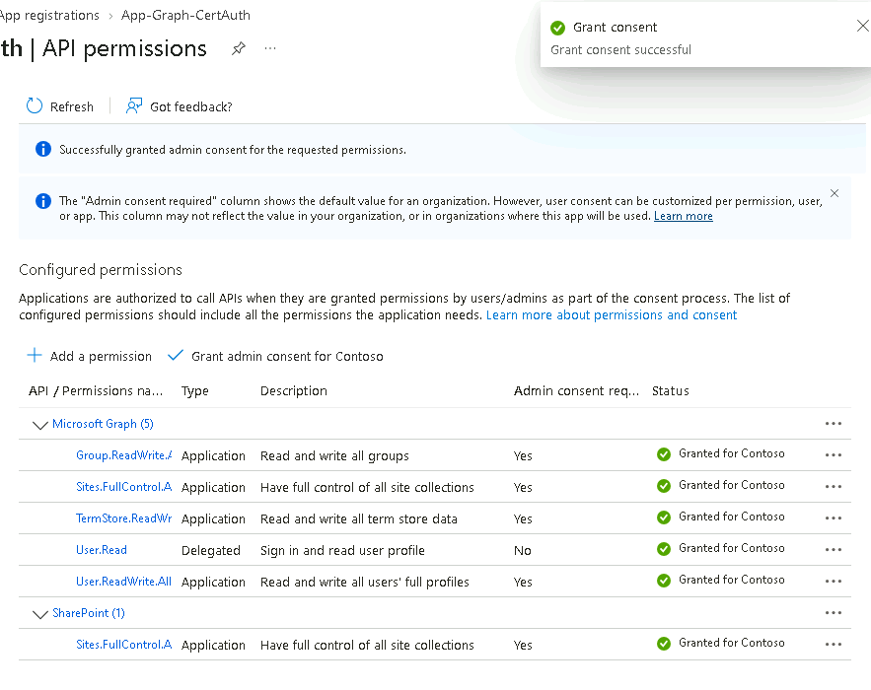Click granted status icon in SharePoint Sites.FullControl row
Screen dimensions: 871x690
point(664,644)
